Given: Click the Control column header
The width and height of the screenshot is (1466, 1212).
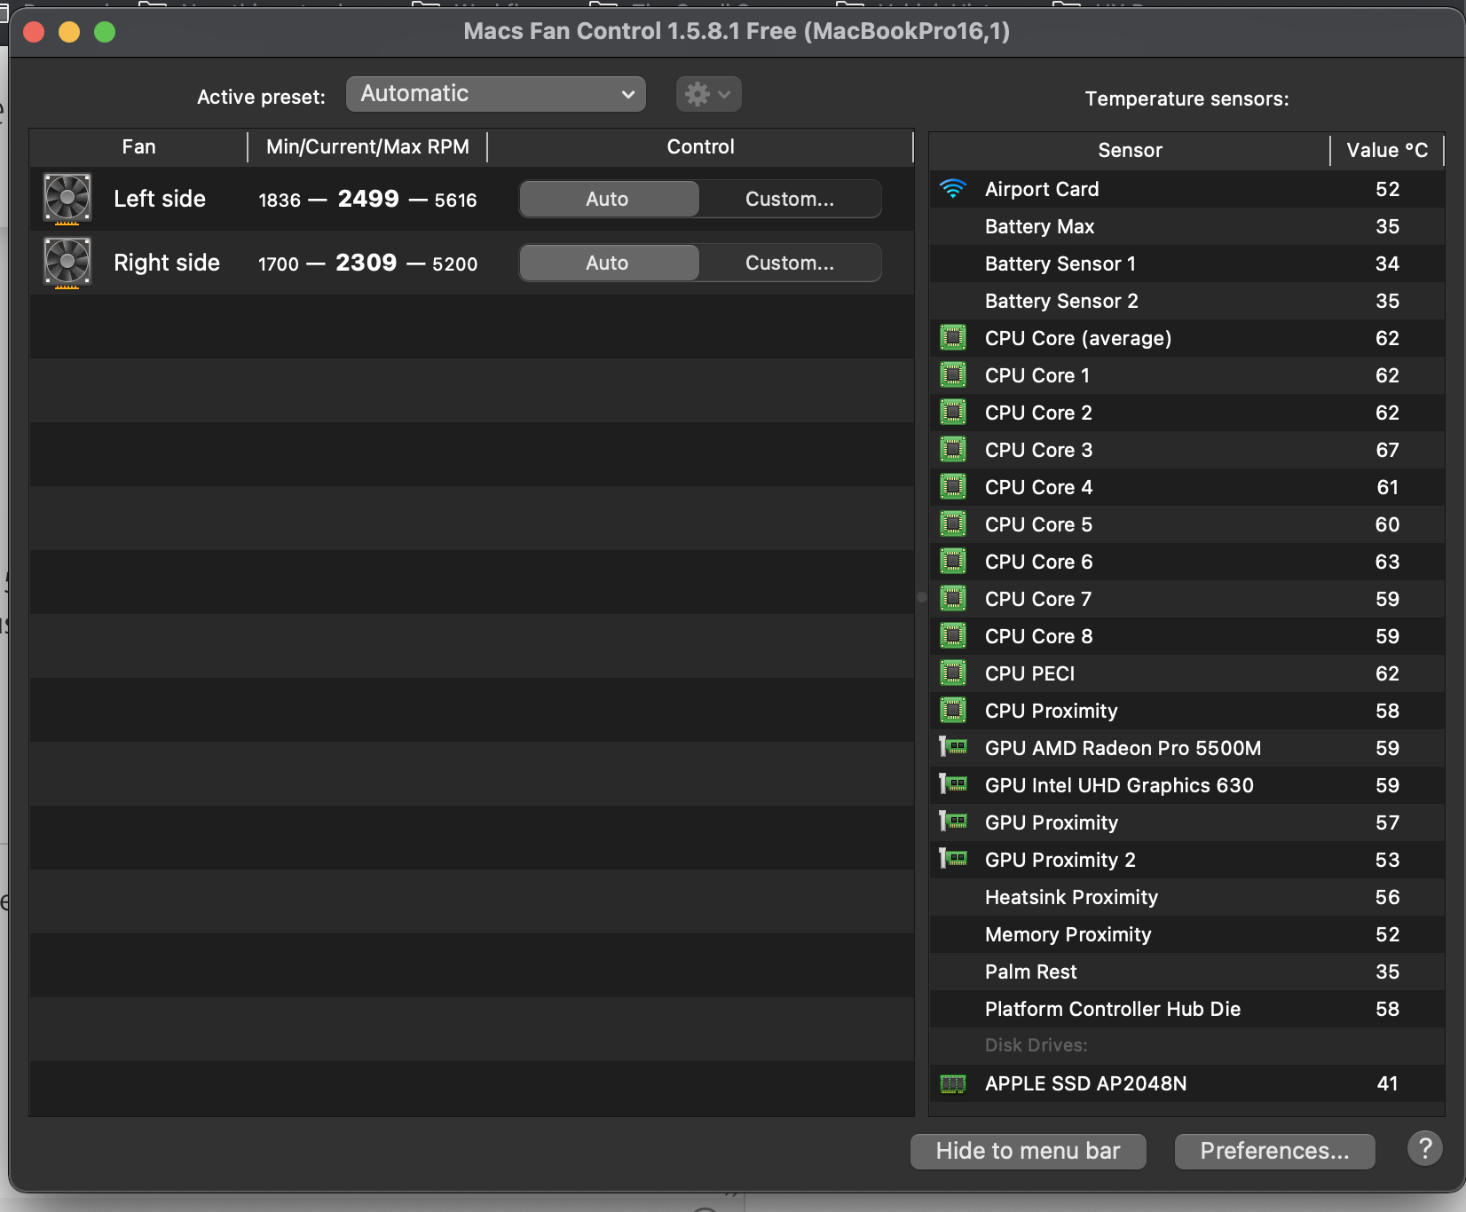Looking at the screenshot, I should click(700, 147).
